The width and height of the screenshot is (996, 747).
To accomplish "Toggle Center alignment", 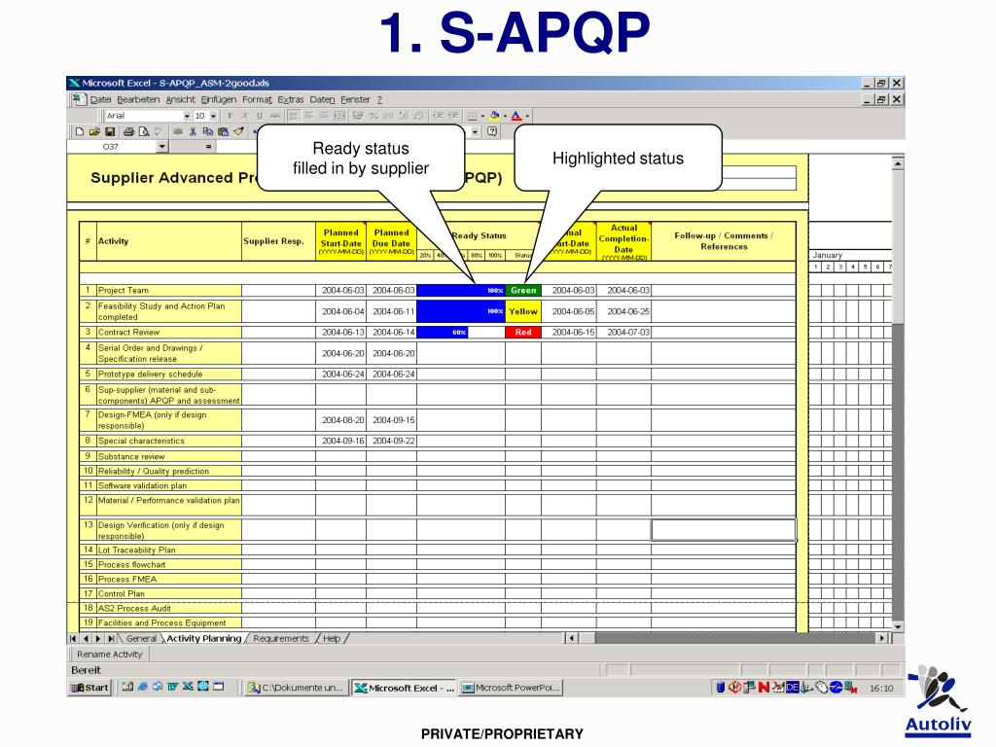I will click(308, 116).
